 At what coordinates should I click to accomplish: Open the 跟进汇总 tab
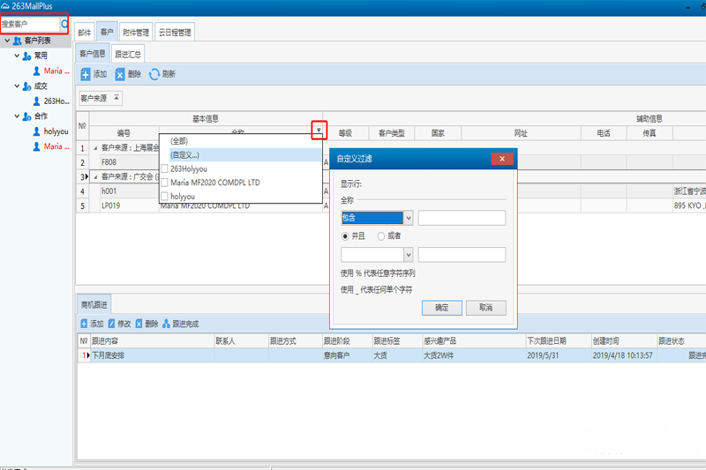(127, 54)
